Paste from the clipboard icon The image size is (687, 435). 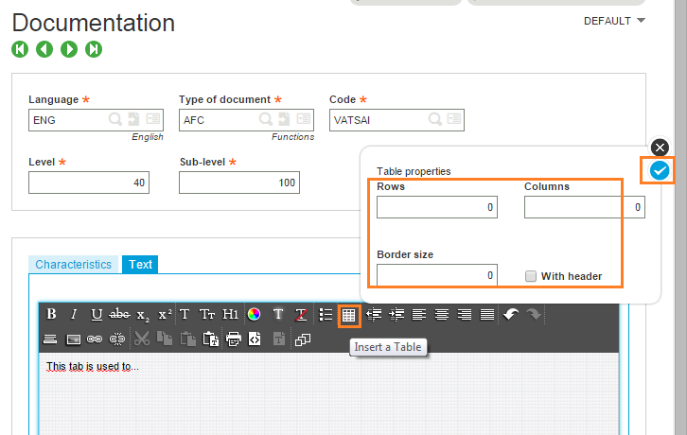188,339
